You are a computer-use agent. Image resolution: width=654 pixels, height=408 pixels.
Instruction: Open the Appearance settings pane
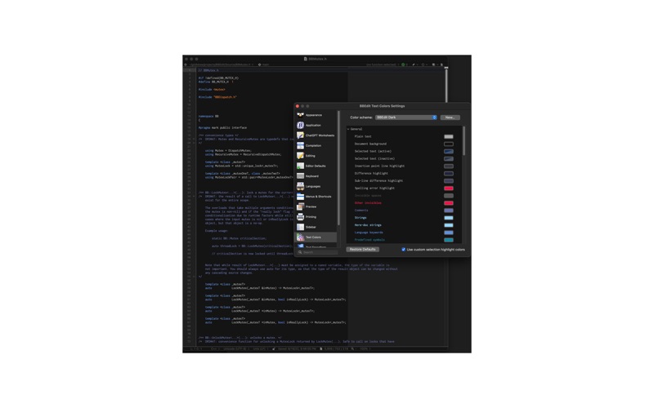(x=316, y=115)
